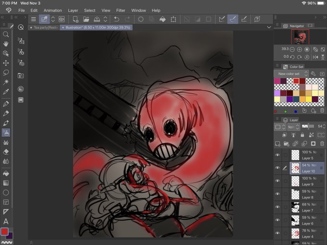The image size is (327, 245).
Task: Select the Decoration tool
Action: (x=6, y=143)
